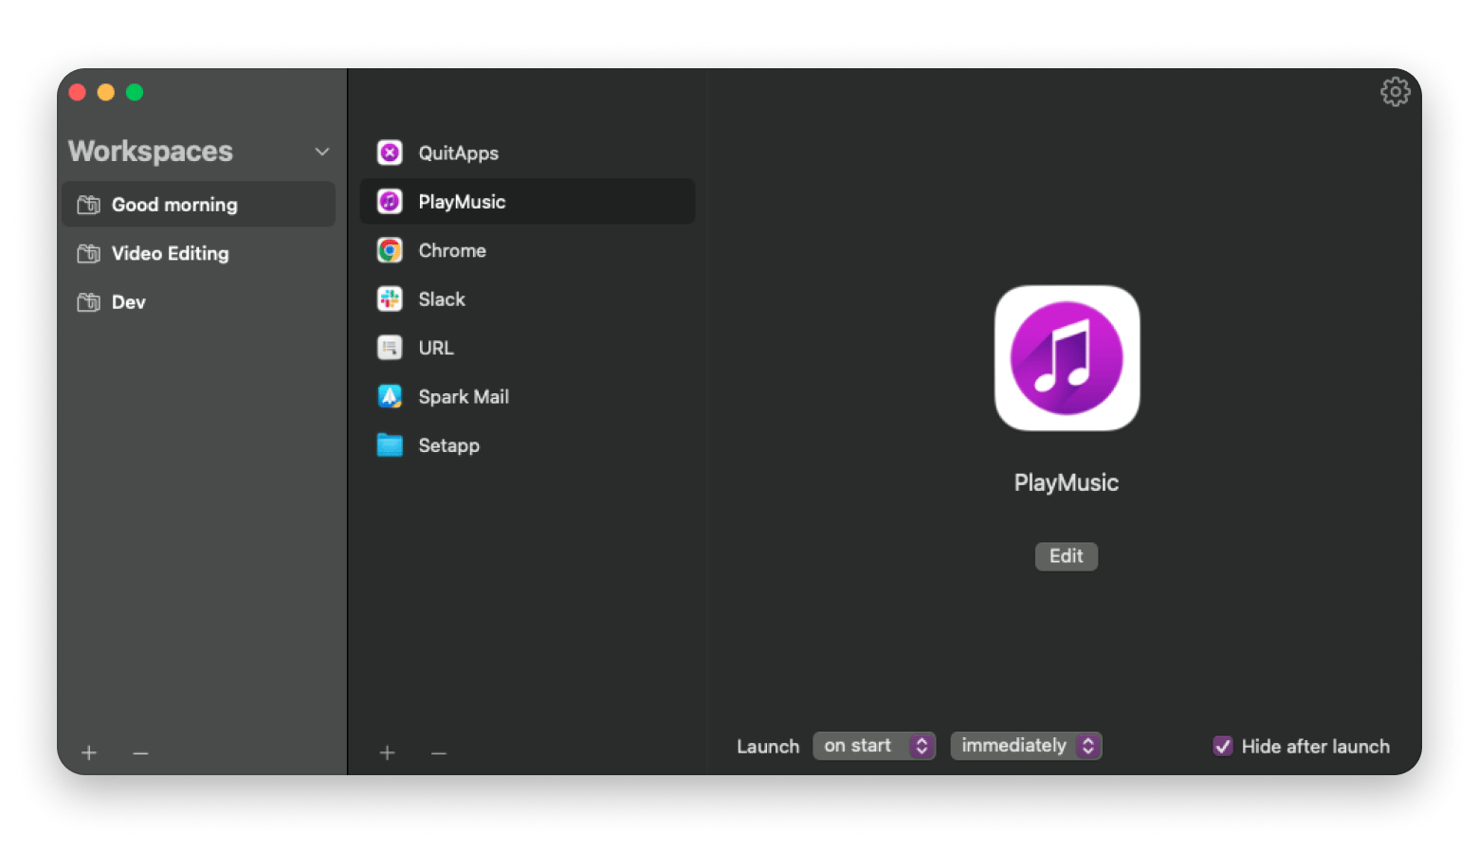
Task: Select Spark Mail in the app list
Action: (527, 396)
